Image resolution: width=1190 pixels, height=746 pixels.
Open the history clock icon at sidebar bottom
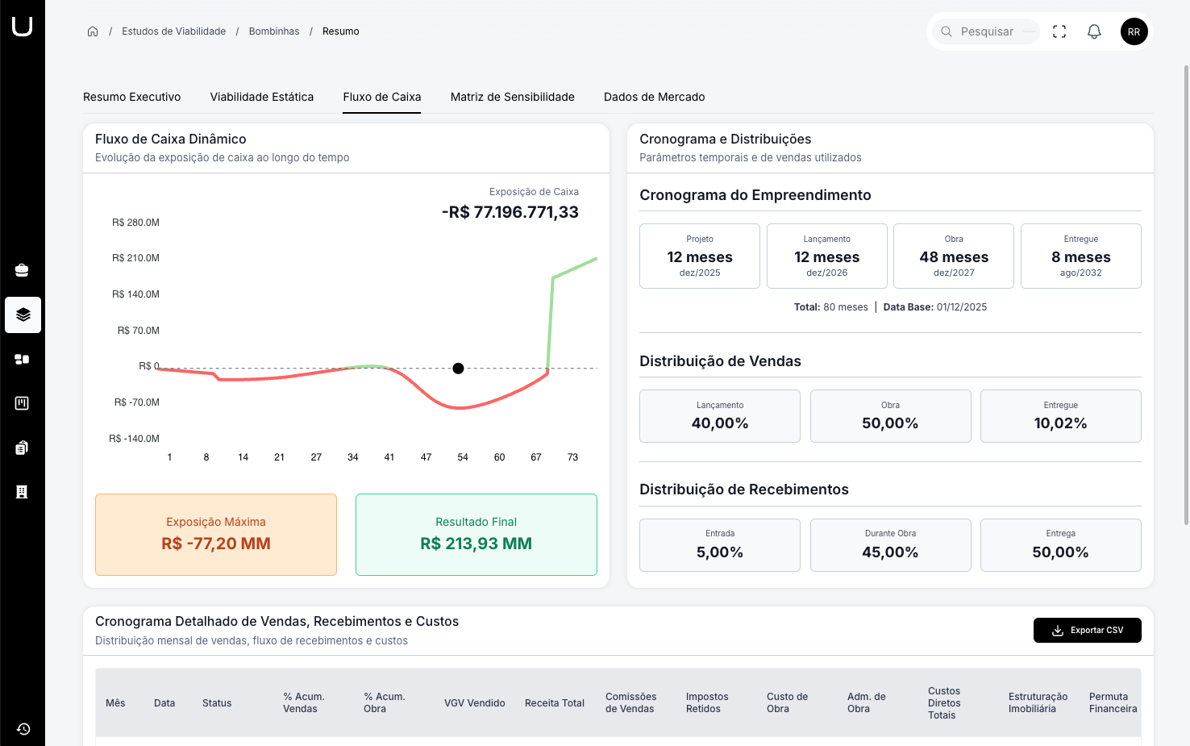coord(23,728)
